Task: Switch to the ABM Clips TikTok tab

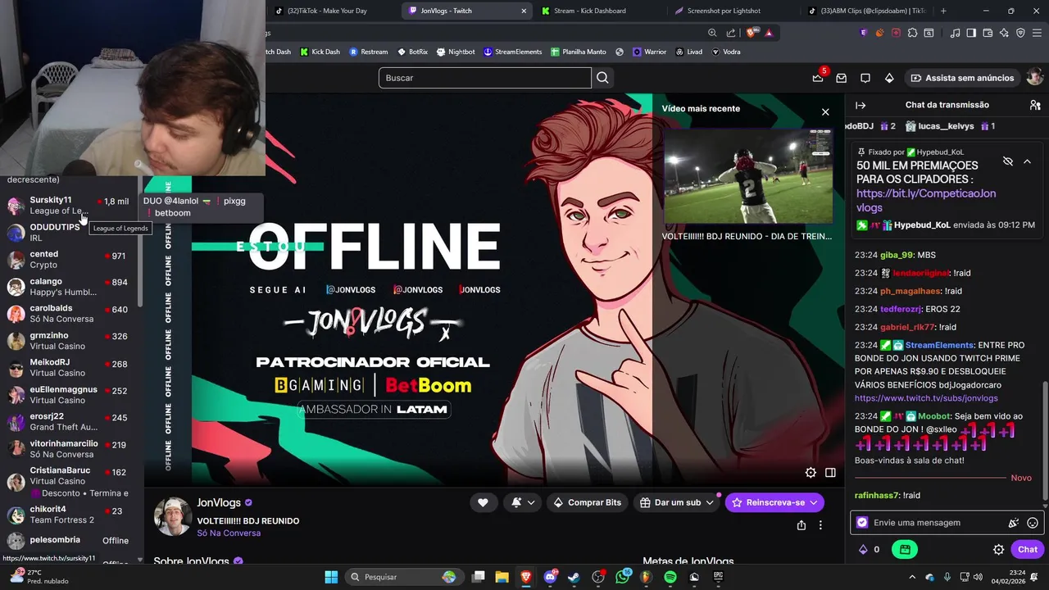Action: coord(866,11)
